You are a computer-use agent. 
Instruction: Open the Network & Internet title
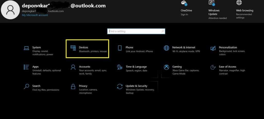tap(184, 48)
